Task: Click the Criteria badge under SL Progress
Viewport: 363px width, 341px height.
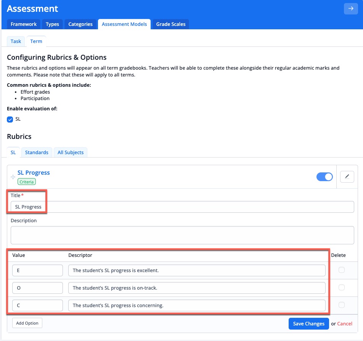Action: (x=26, y=182)
